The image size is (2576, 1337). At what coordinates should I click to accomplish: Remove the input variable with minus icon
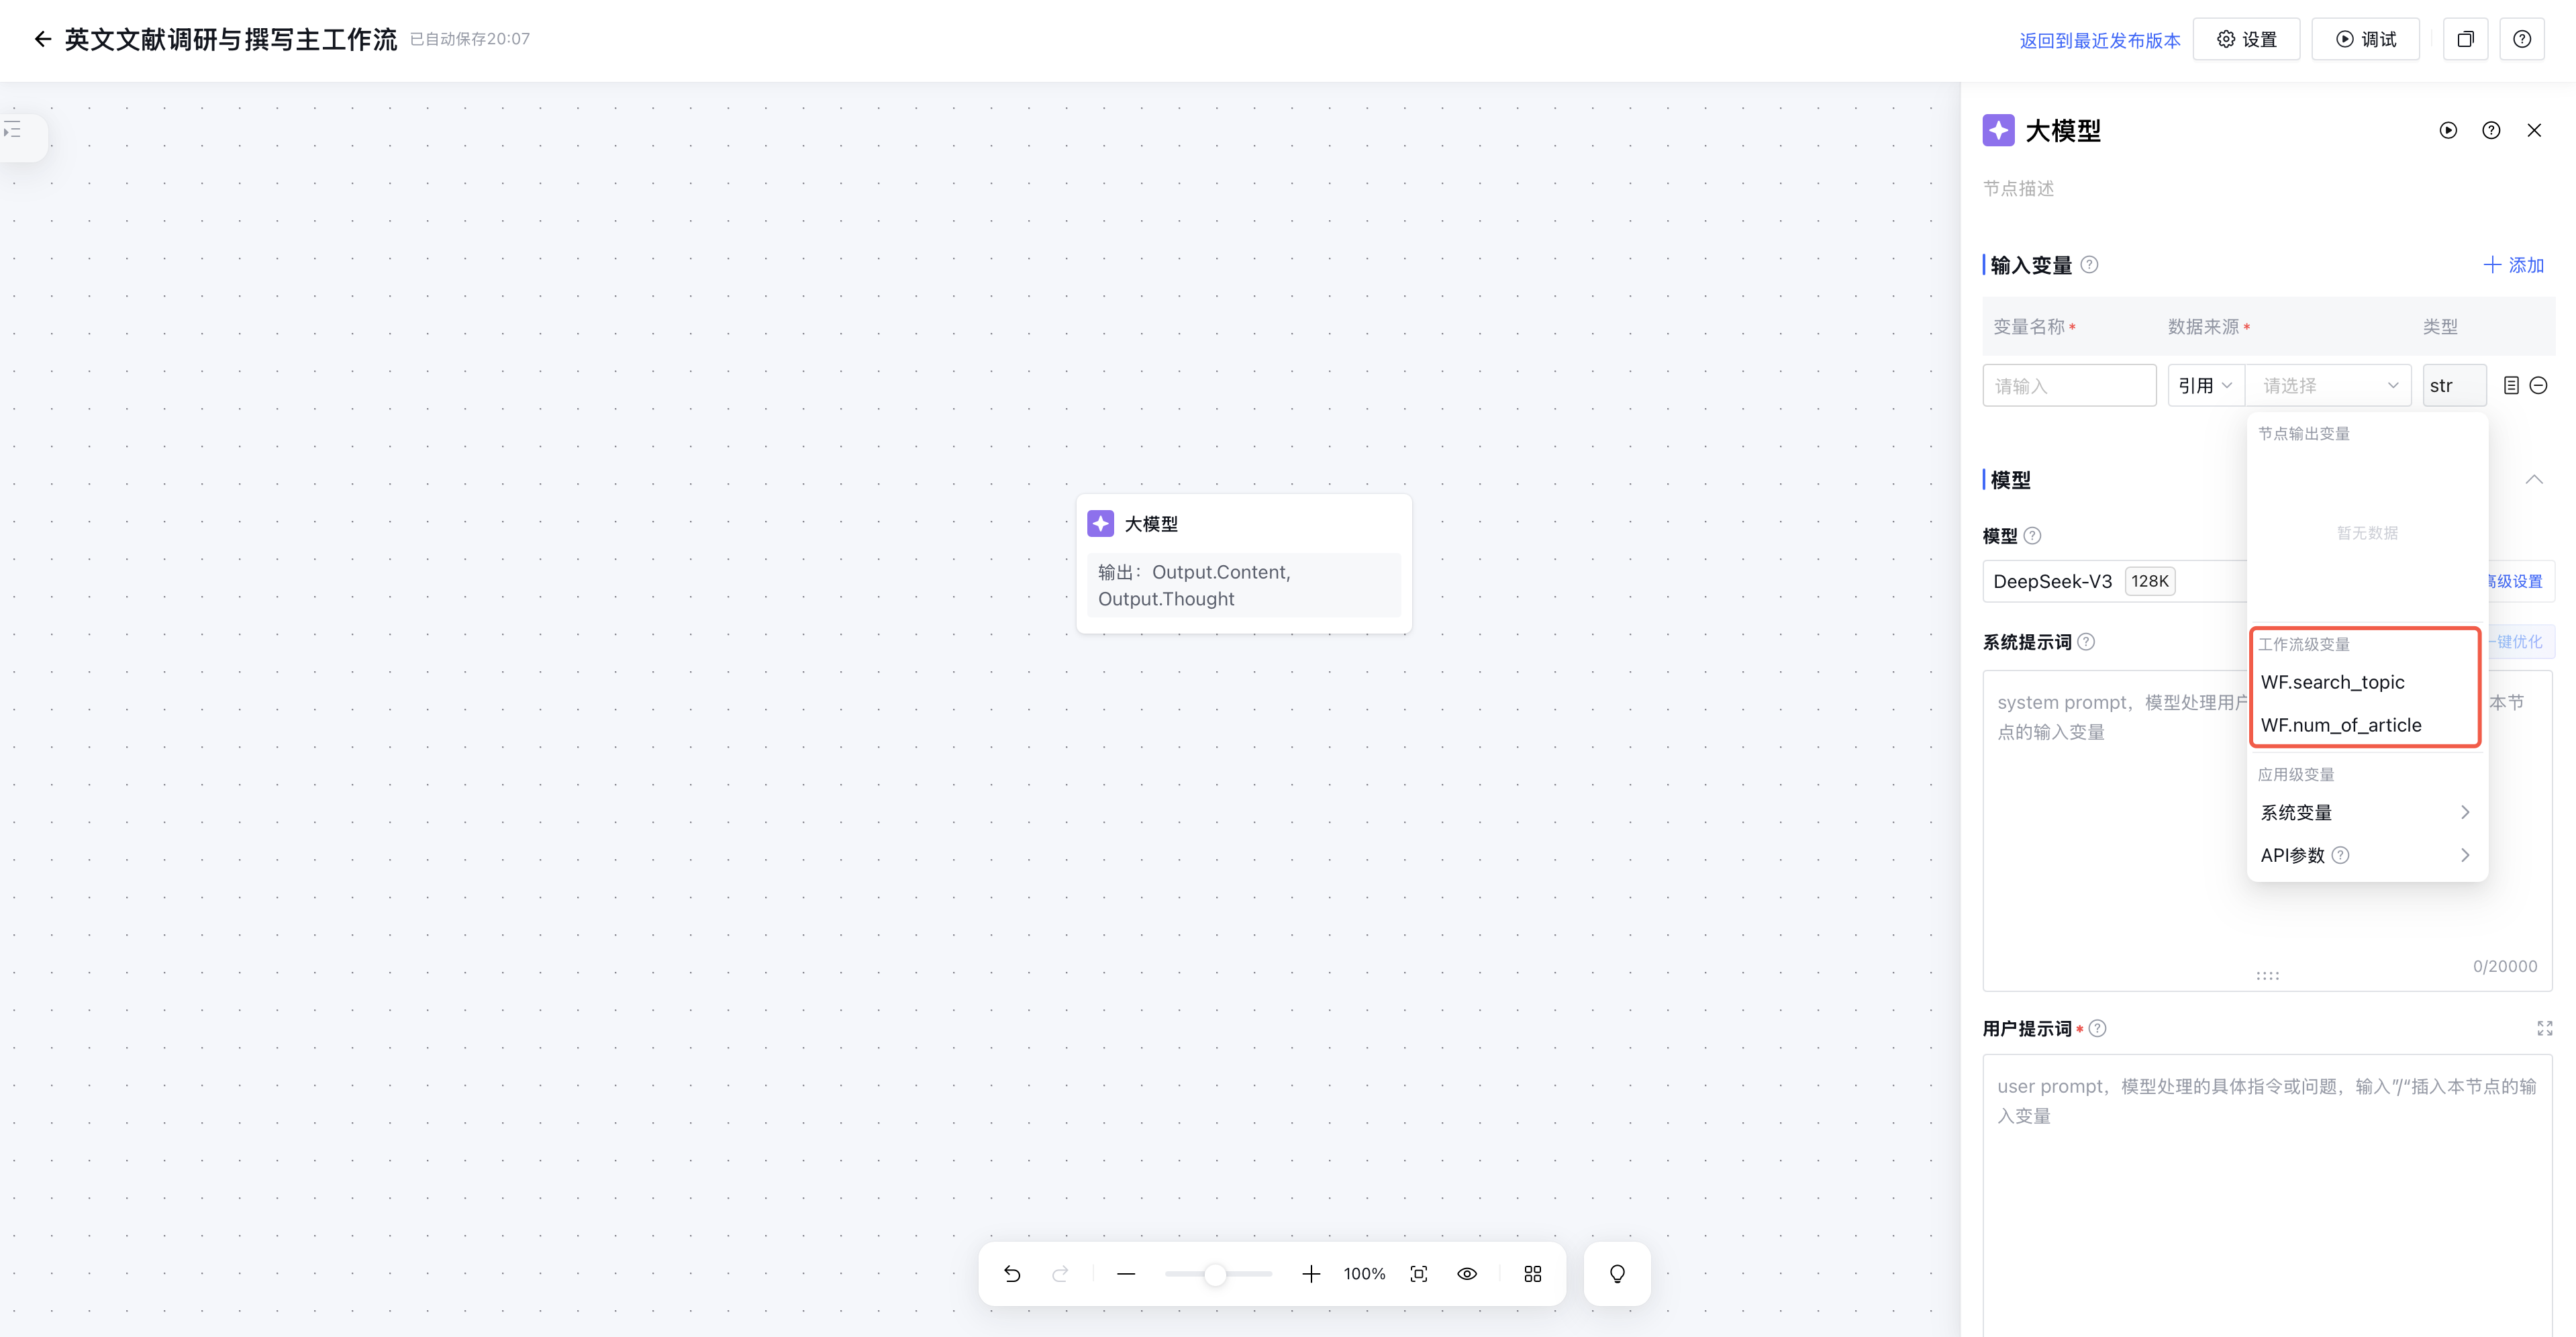click(2538, 385)
